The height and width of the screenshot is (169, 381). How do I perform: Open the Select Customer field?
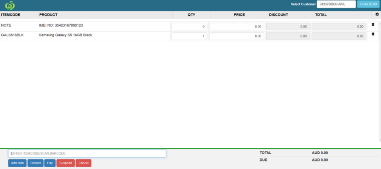336,4
